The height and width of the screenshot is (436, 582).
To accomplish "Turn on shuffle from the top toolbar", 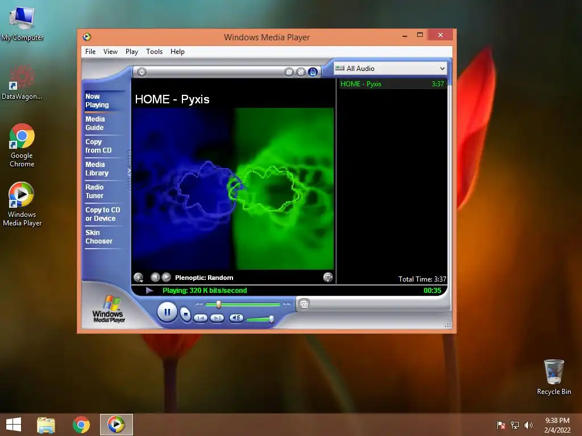I will pos(289,72).
